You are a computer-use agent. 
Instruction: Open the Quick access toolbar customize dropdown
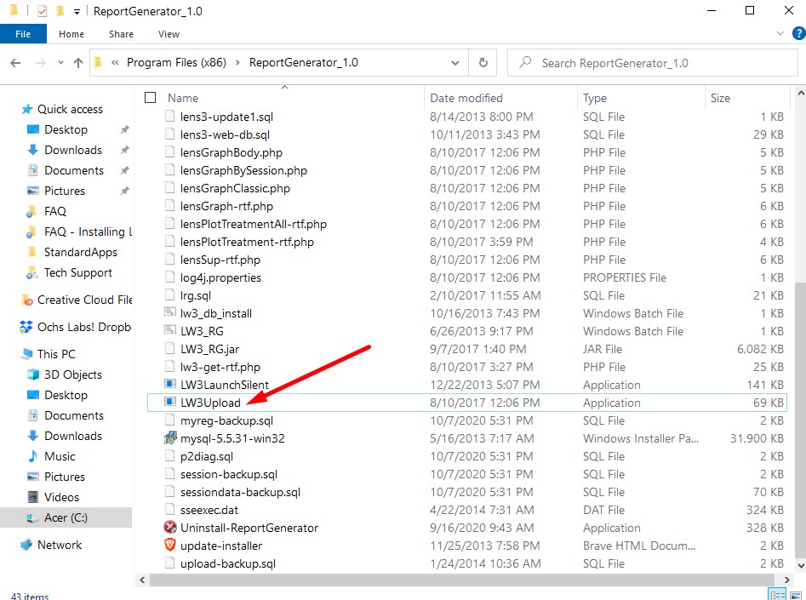[77, 11]
